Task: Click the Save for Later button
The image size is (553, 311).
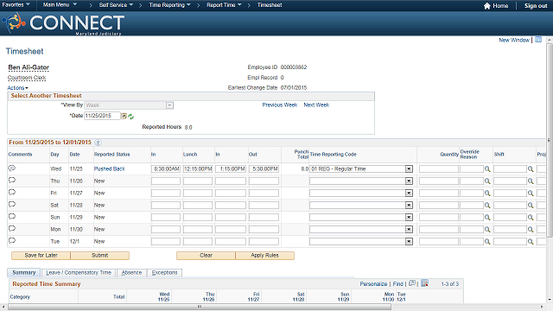Action: 41,256
